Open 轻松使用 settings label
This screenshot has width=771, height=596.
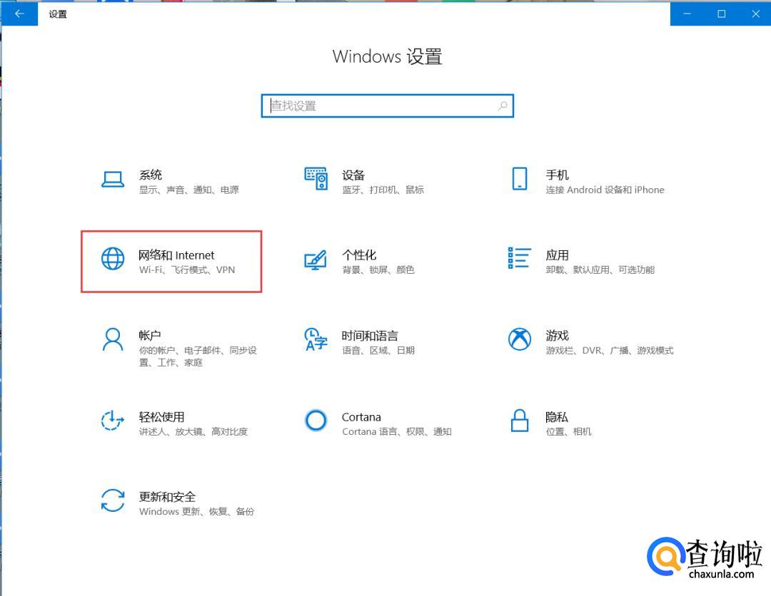point(162,417)
